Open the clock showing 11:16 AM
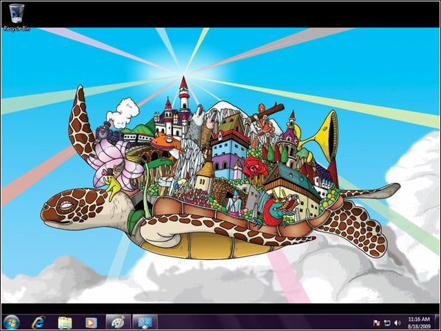The width and height of the screenshot is (441, 331). click(x=419, y=323)
